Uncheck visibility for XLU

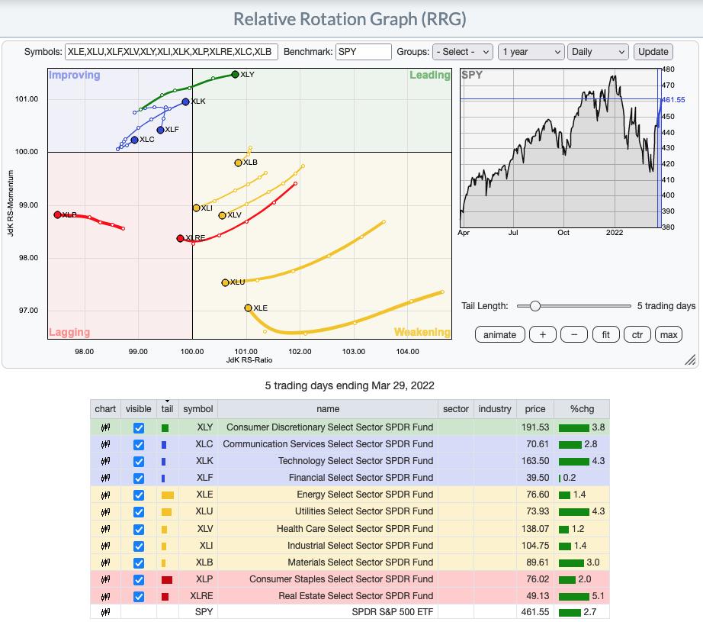139,512
